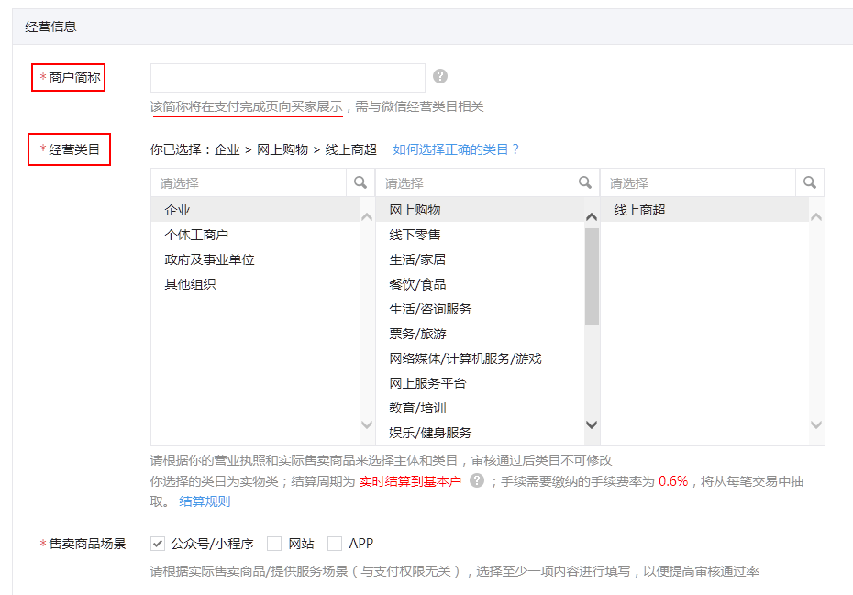
Task: Open 如何选择正确的类目 help link
Action: coord(456,149)
